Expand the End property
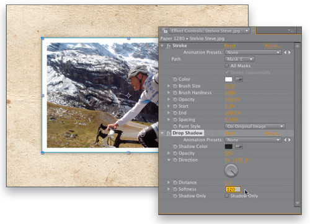The width and height of the screenshot is (310, 224). point(169,113)
